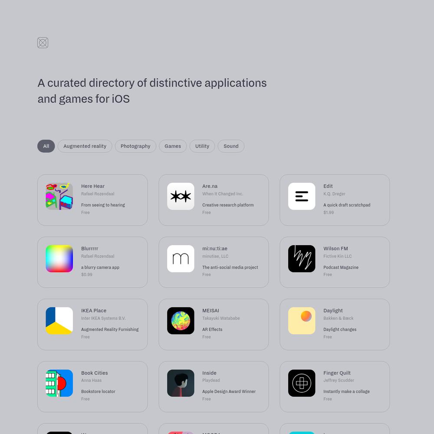Image resolution: width=434 pixels, height=434 pixels.
Task: Open the Are.na app icon
Action: [181, 196]
